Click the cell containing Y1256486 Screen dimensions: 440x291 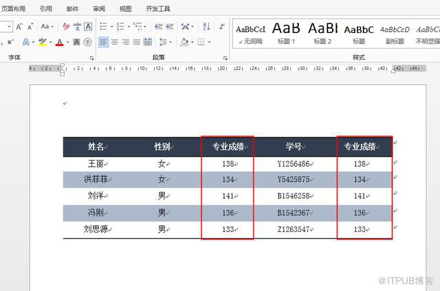pos(295,164)
